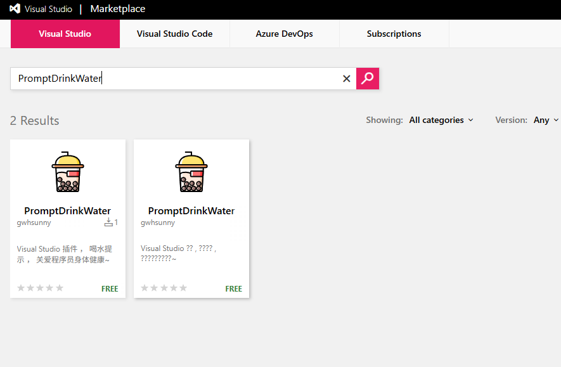The width and height of the screenshot is (561, 367).
Task: Click the Marketplace header link
Action: point(118,9)
